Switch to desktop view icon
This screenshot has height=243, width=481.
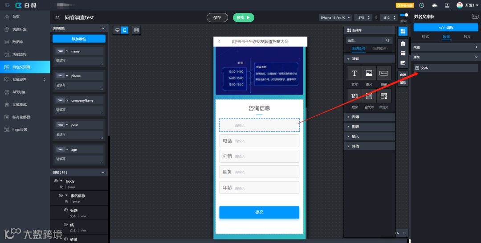pyautogui.click(x=117, y=30)
